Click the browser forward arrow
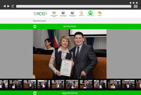141x95 pixels. (9, 6)
